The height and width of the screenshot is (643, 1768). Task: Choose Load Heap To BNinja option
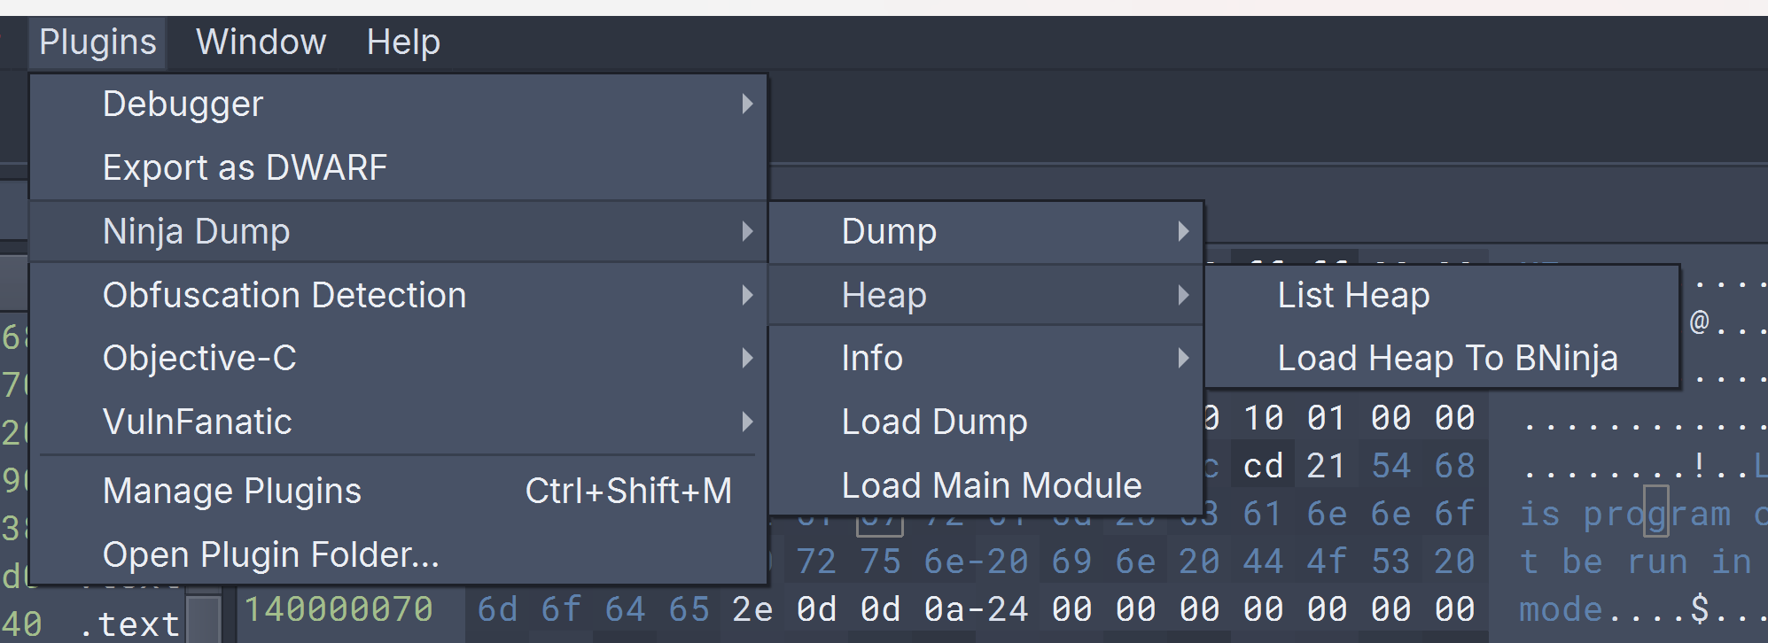1442,358
